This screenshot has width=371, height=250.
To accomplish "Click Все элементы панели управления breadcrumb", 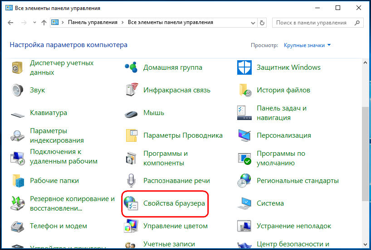I will click(171, 23).
